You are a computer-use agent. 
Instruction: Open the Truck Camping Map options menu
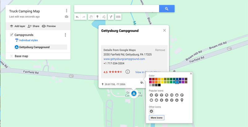point(67,11)
